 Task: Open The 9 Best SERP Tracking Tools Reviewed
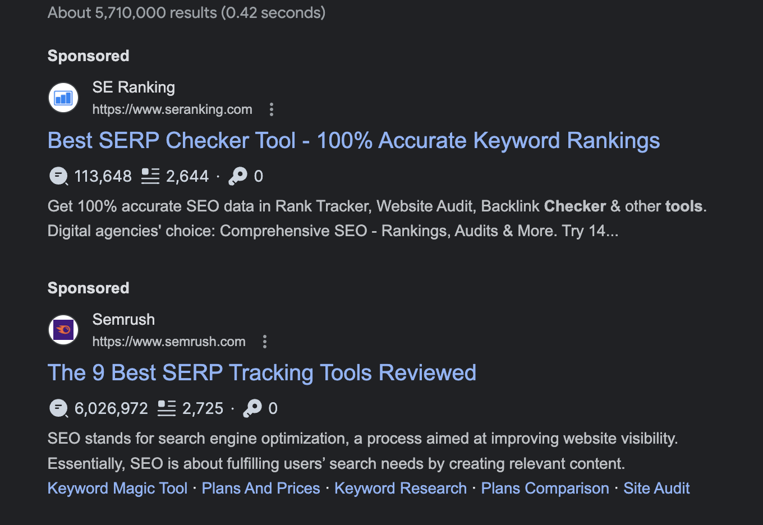coord(261,372)
